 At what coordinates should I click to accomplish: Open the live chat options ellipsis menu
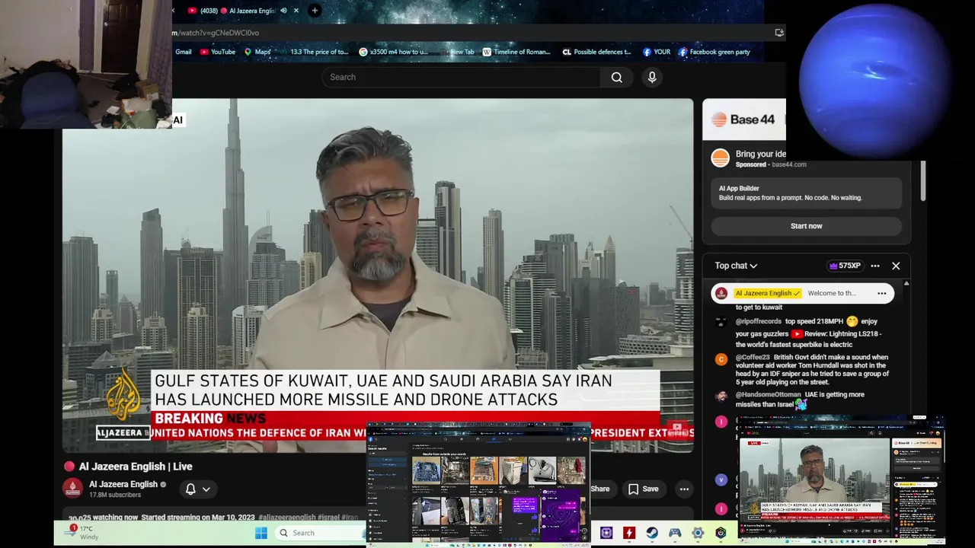click(x=875, y=266)
